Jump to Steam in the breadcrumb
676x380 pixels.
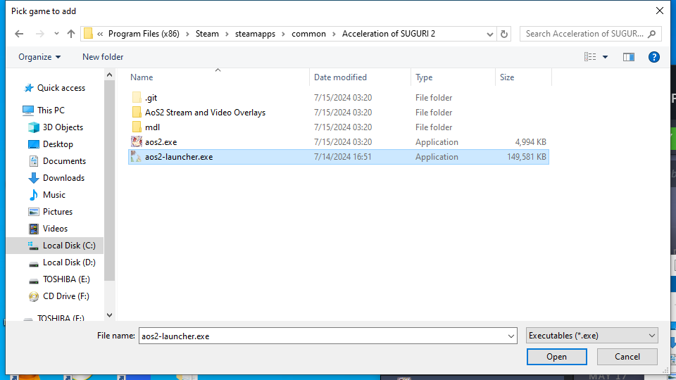click(x=207, y=34)
